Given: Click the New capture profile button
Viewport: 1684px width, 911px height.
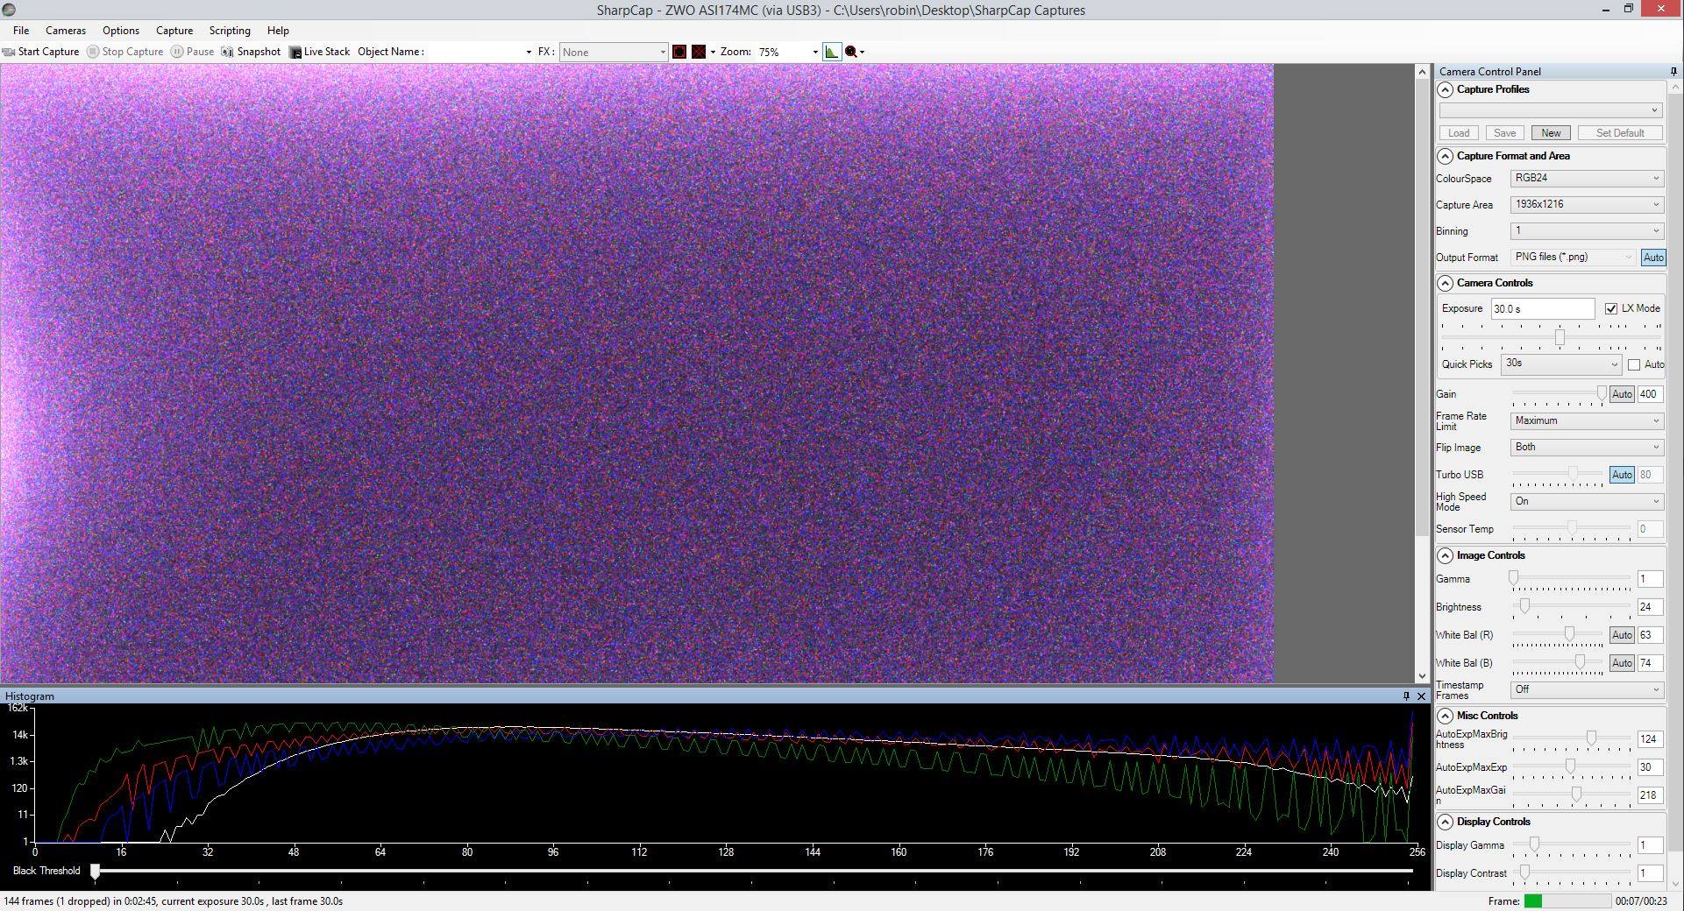Looking at the screenshot, I should click(x=1551, y=133).
